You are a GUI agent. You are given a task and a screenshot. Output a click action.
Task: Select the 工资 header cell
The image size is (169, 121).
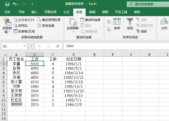click(x=35, y=59)
